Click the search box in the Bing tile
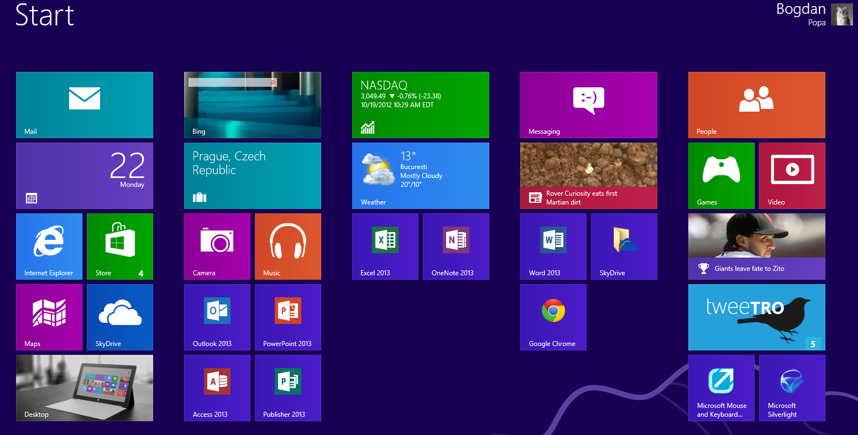Image resolution: width=858 pixels, height=435 pixels. 232,82
